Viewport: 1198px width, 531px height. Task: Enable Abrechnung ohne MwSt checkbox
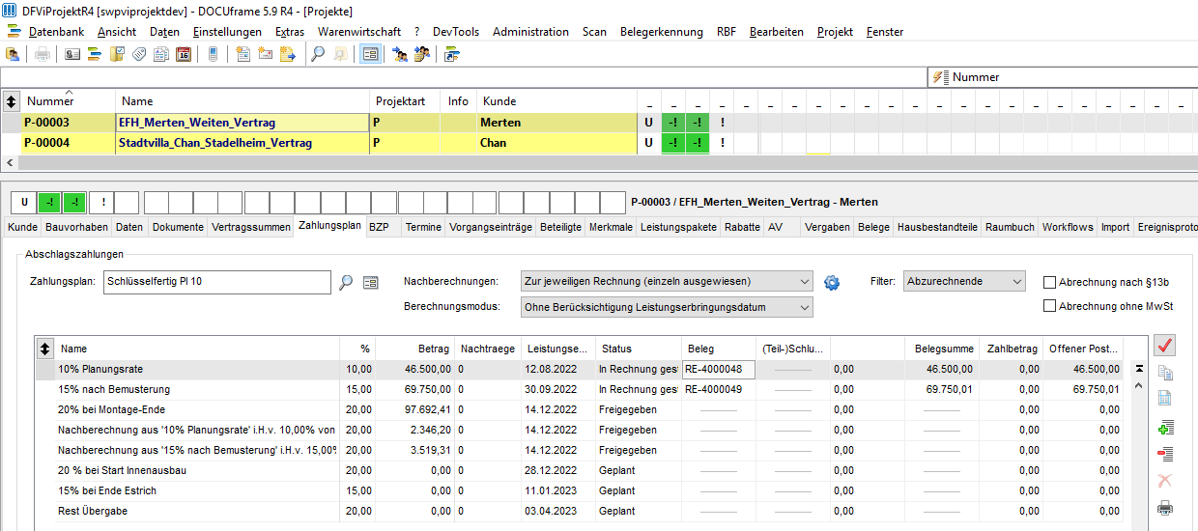(1050, 306)
